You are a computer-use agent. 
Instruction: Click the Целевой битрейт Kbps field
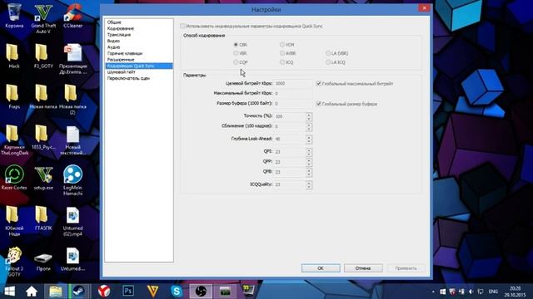tap(293, 83)
